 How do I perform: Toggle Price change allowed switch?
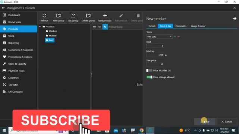(149, 77)
